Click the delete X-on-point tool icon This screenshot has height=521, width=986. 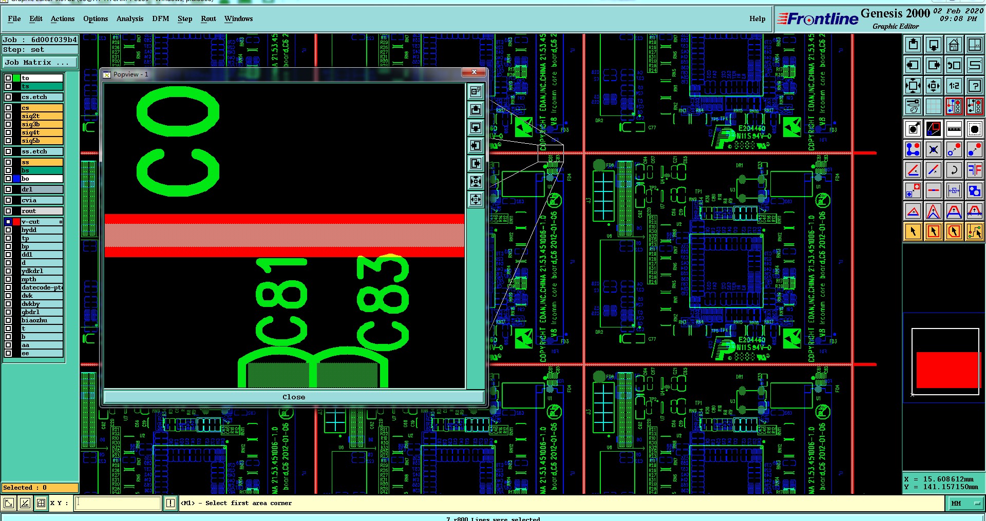934,149
